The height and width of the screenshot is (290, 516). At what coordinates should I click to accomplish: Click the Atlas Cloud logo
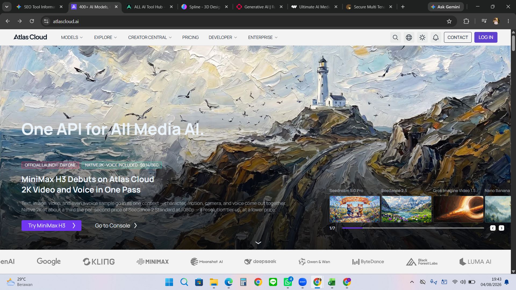click(x=30, y=37)
